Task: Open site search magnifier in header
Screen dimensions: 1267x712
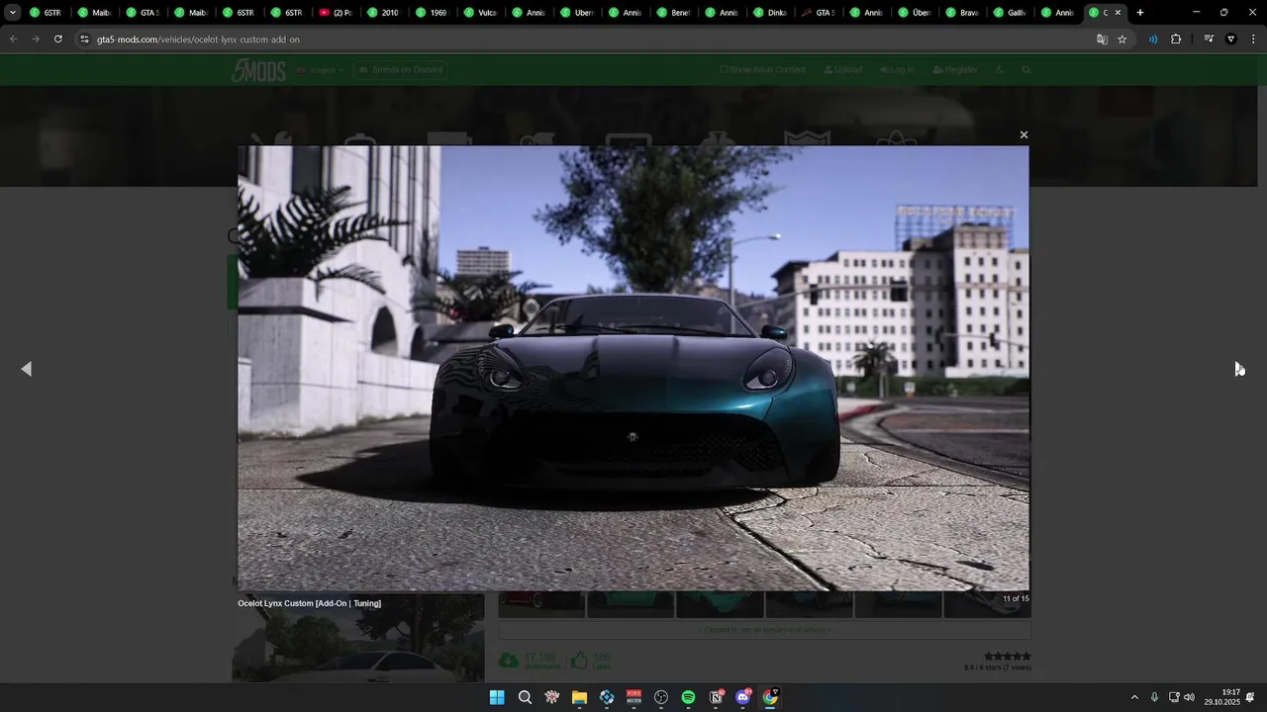Action: pyautogui.click(x=1026, y=70)
